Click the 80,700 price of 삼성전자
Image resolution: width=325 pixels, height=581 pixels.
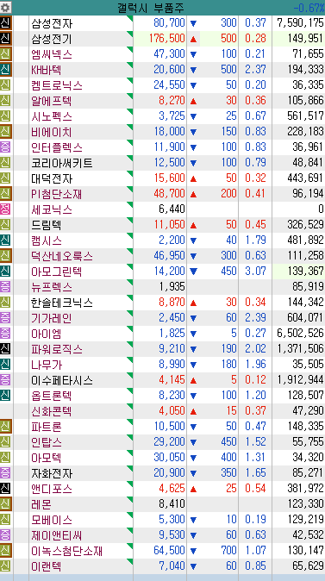[x=169, y=23]
